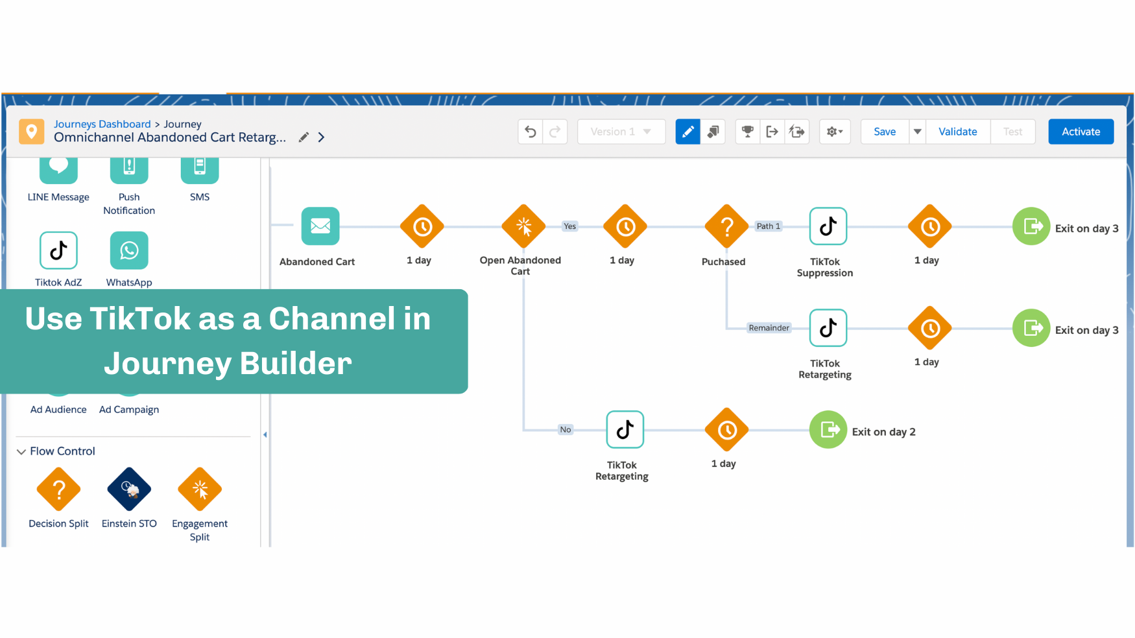Click the No branch label

tap(566, 429)
